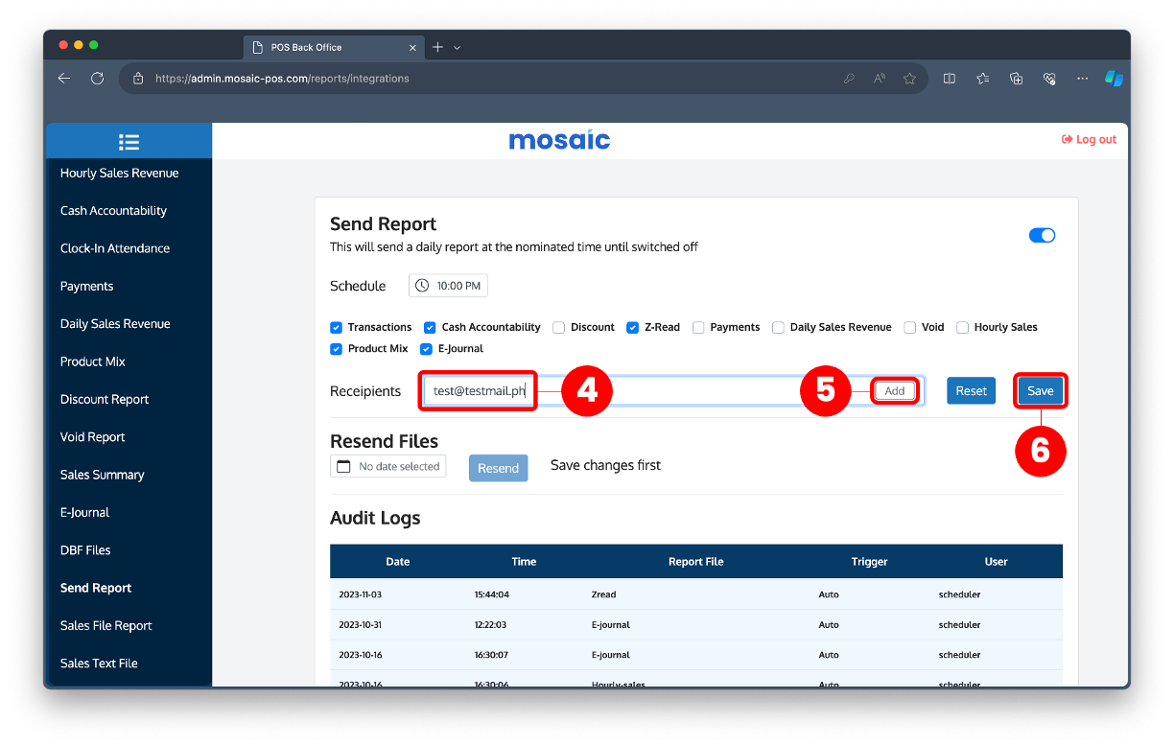The image size is (1174, 746).
Task: Click the Save button
Action: point(1040,391)
